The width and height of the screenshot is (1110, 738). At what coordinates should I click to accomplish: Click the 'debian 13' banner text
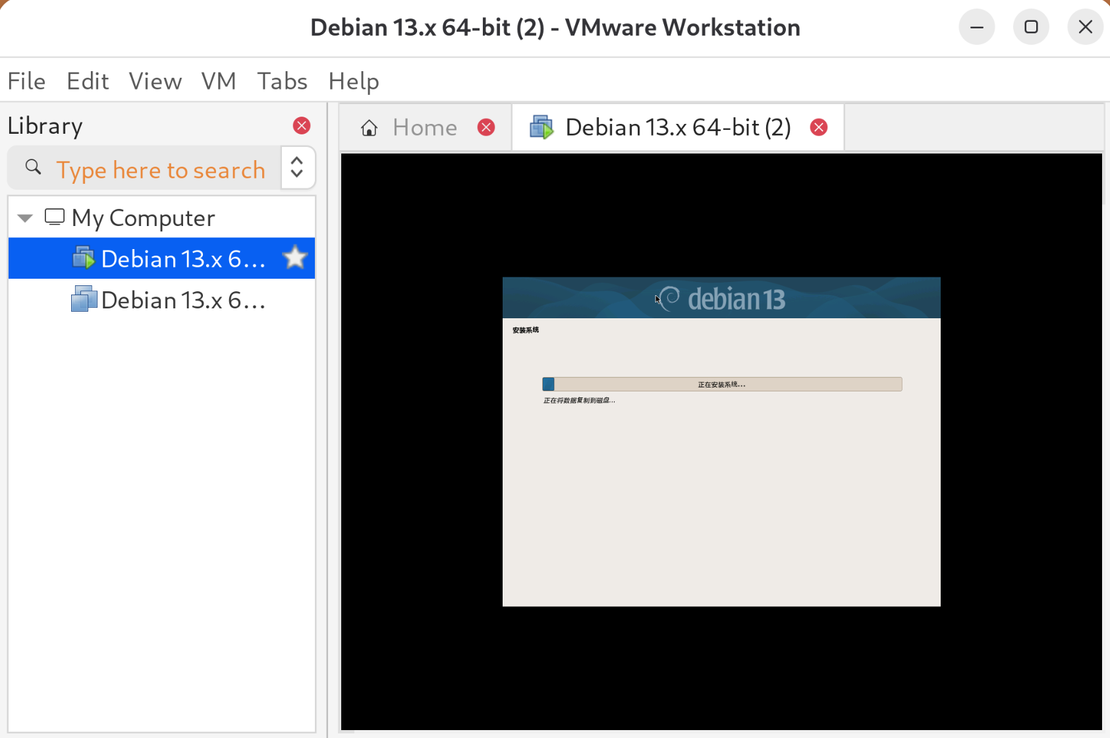click(737, 300)
